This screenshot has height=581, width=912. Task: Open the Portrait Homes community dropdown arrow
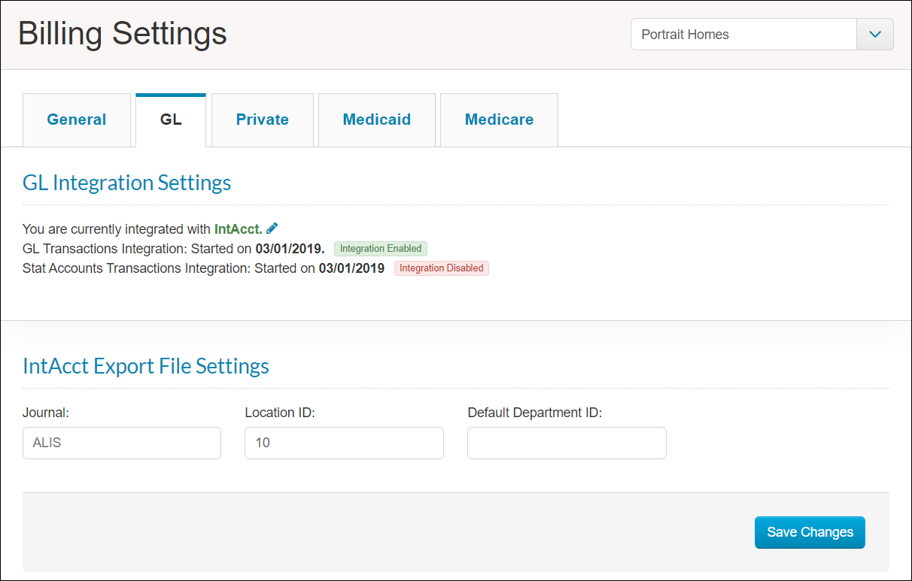pyautogui.click(x=875, y=35)
